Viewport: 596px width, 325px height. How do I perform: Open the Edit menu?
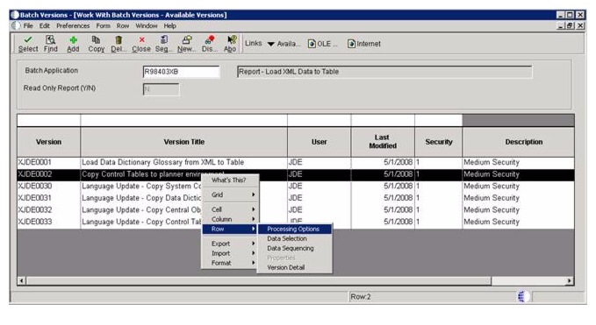(x=45, y=25)
